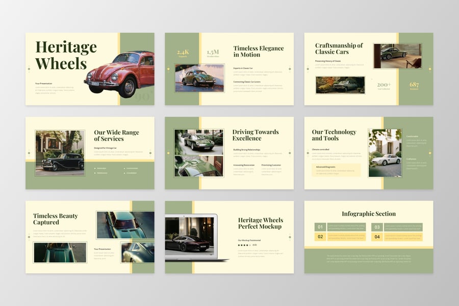Click the Heritage Wheels title text
This screenshot has height=306, width=459.
point(66,55)
